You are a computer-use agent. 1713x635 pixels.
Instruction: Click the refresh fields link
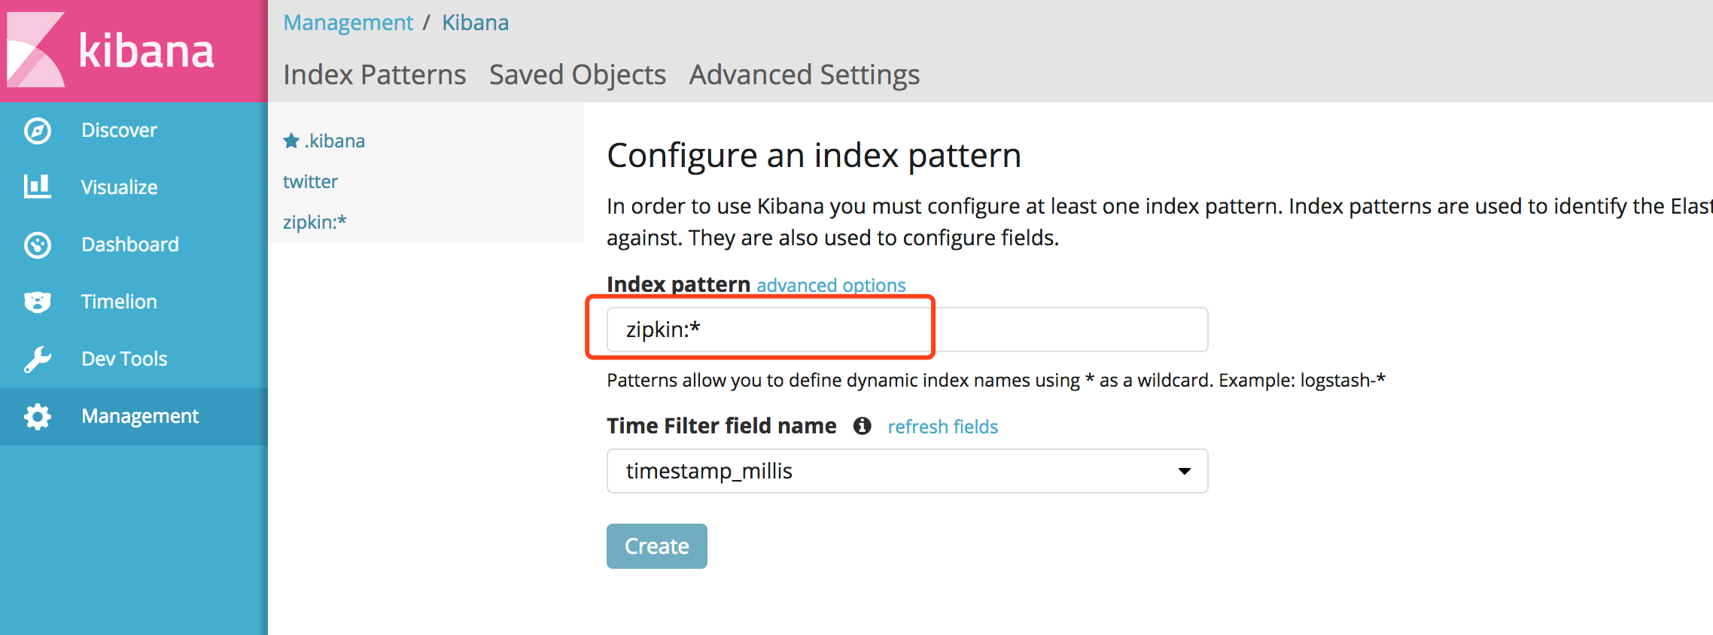[943, 427]
